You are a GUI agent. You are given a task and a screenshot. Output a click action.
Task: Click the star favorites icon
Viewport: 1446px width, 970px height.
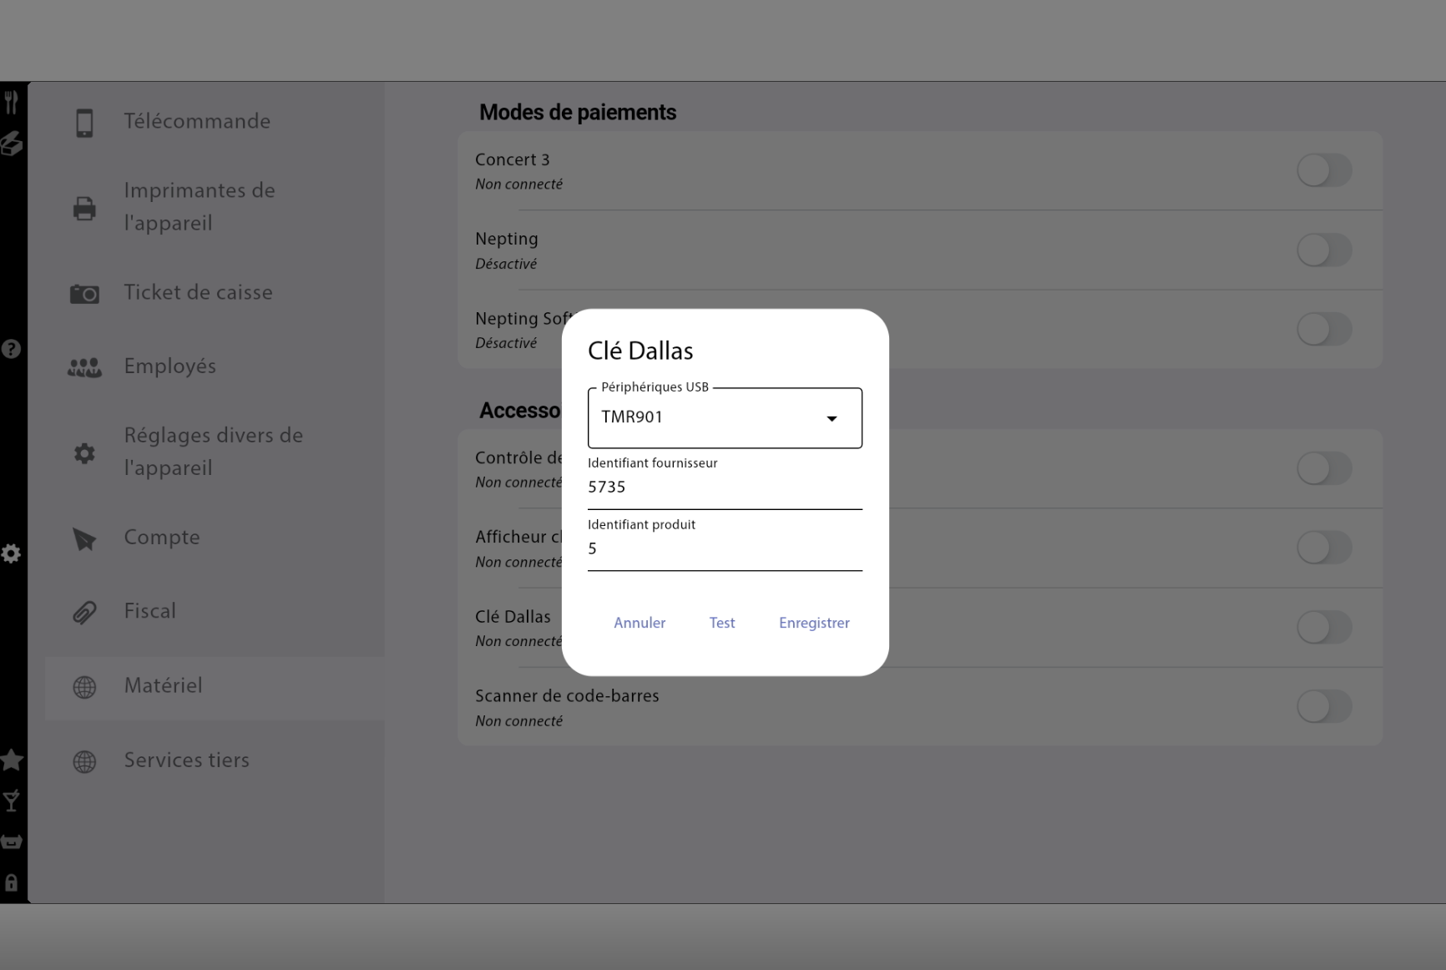point(12,760)
